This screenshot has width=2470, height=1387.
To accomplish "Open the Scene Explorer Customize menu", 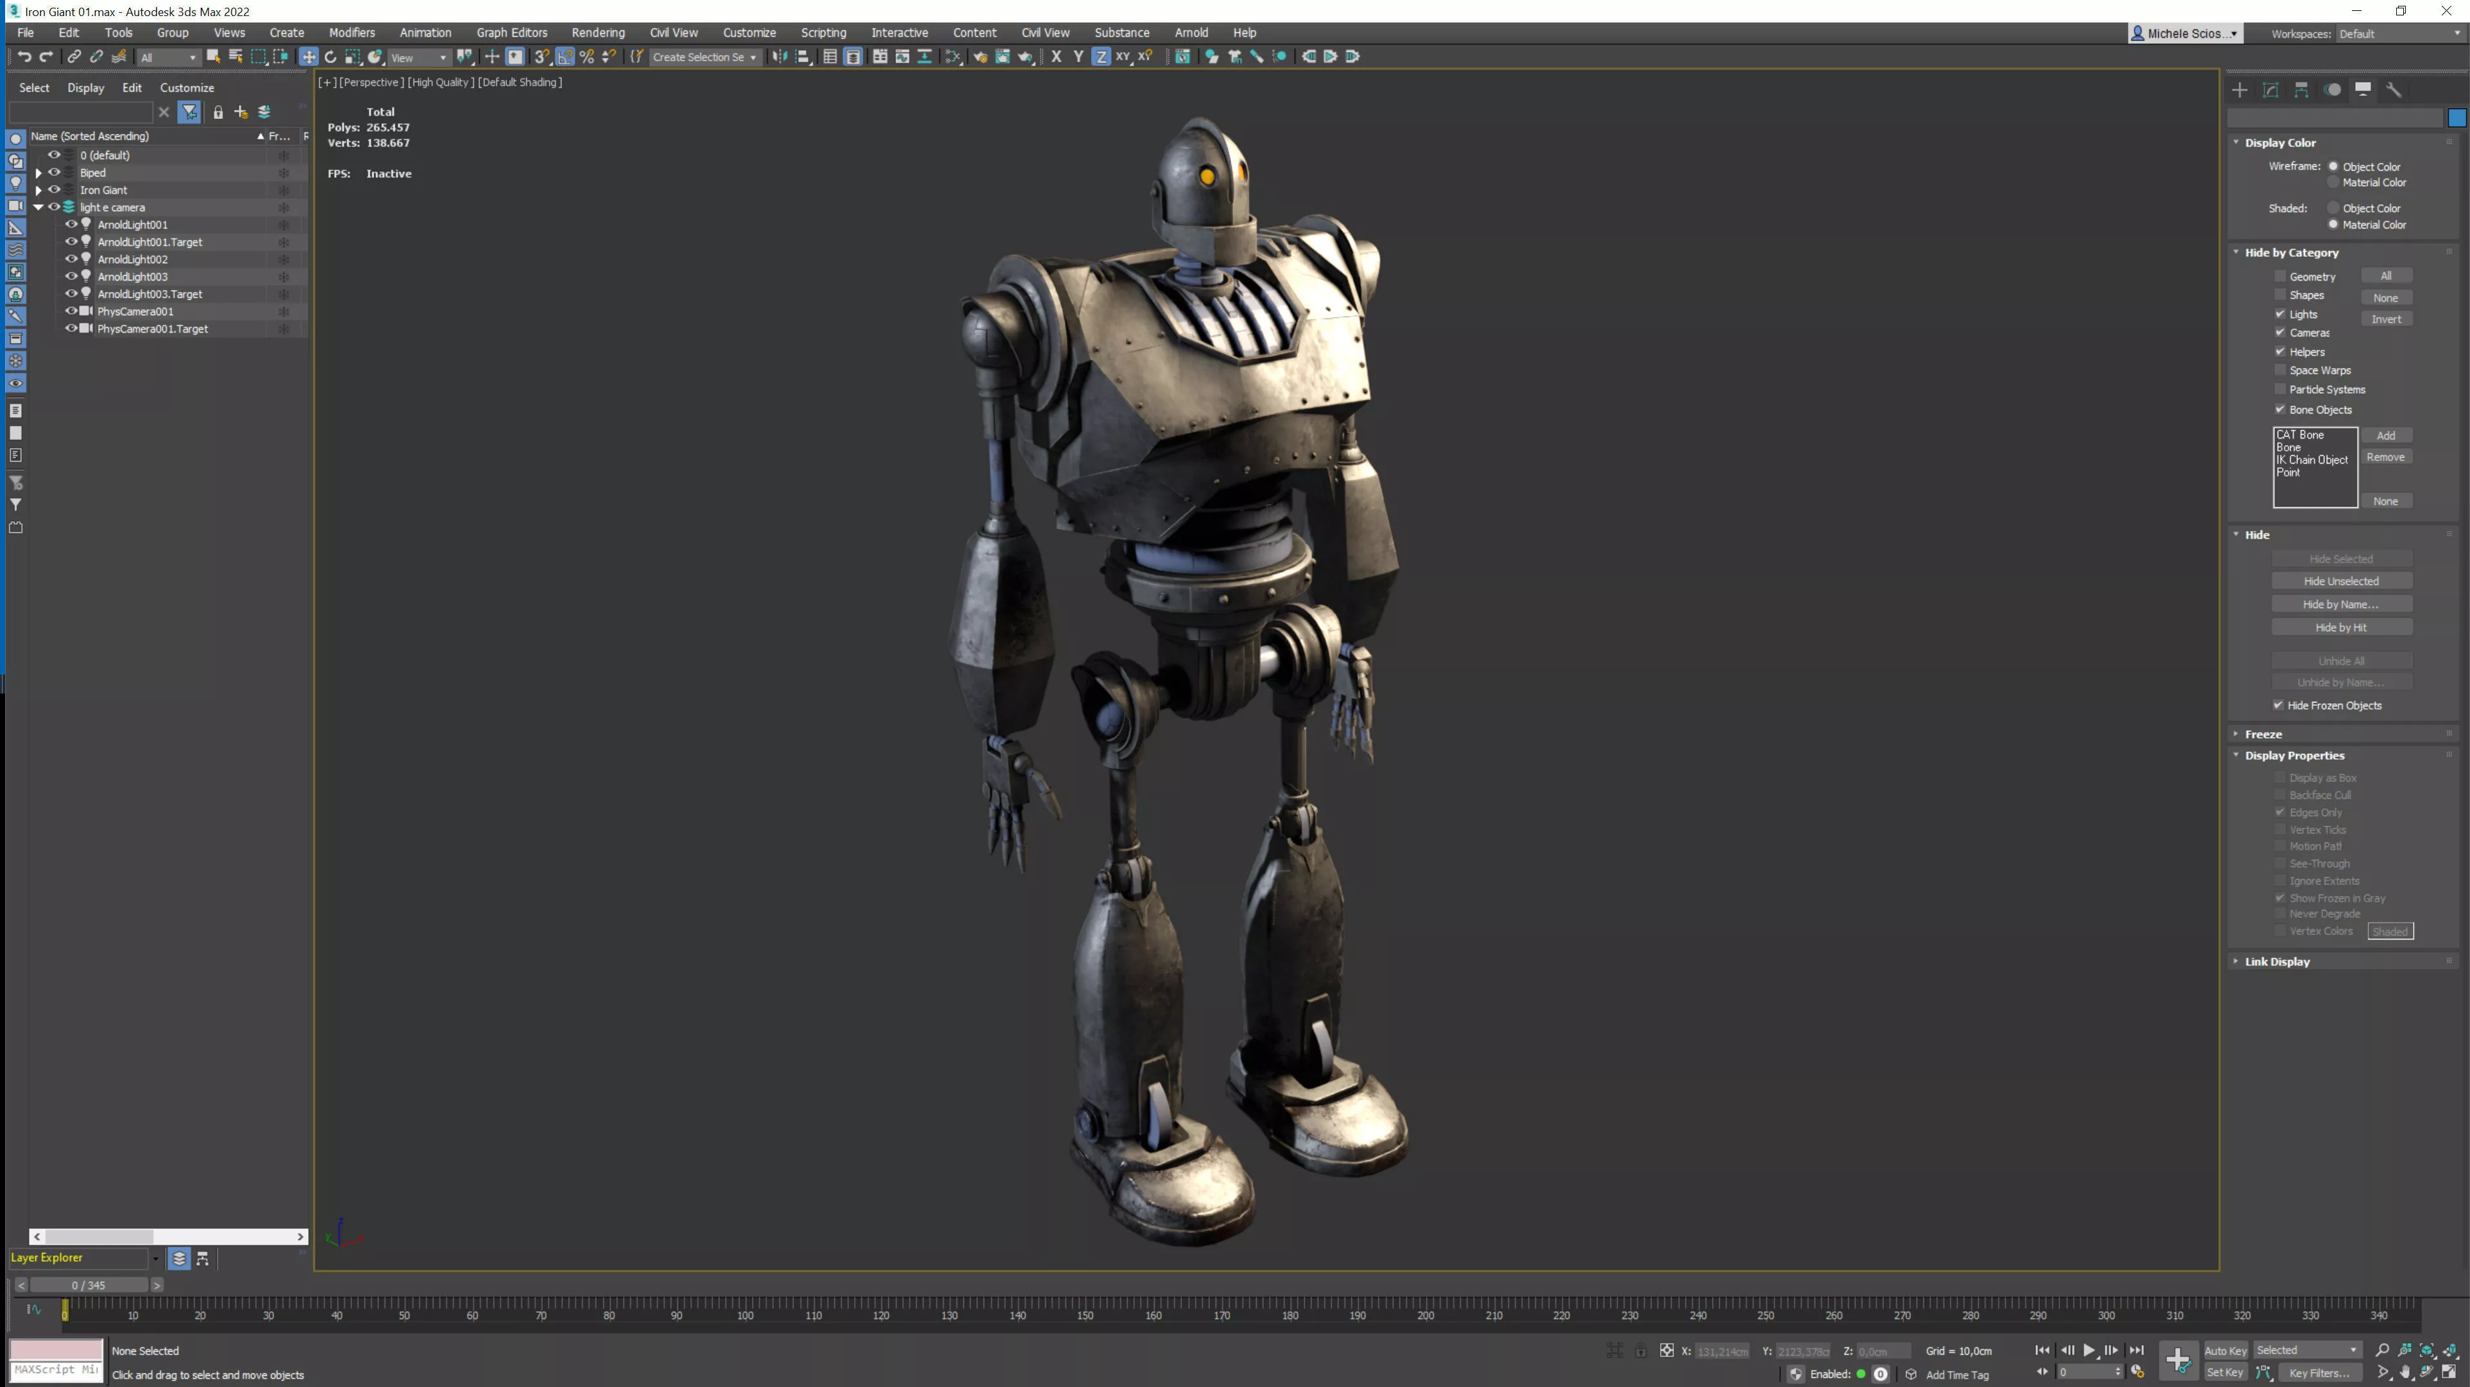I will tap(187, 87).
